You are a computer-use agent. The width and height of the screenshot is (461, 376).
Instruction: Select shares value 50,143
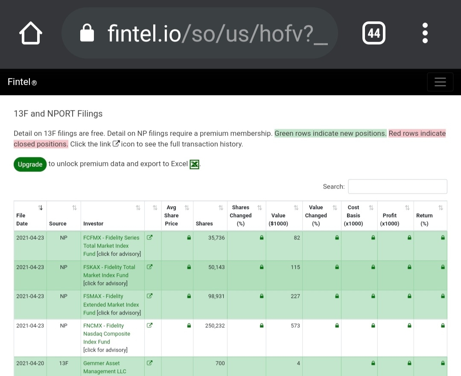pyautogui.click(x=216, y=267)
